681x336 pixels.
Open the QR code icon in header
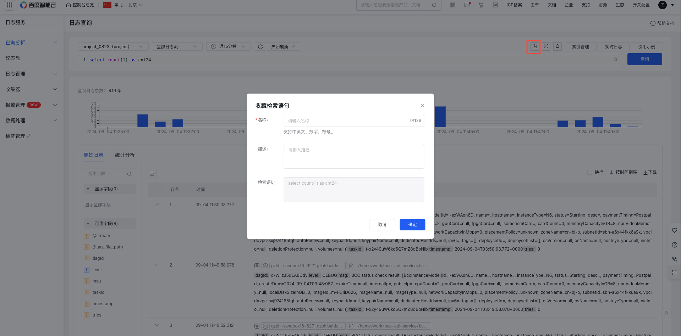[x=453, y=5]
